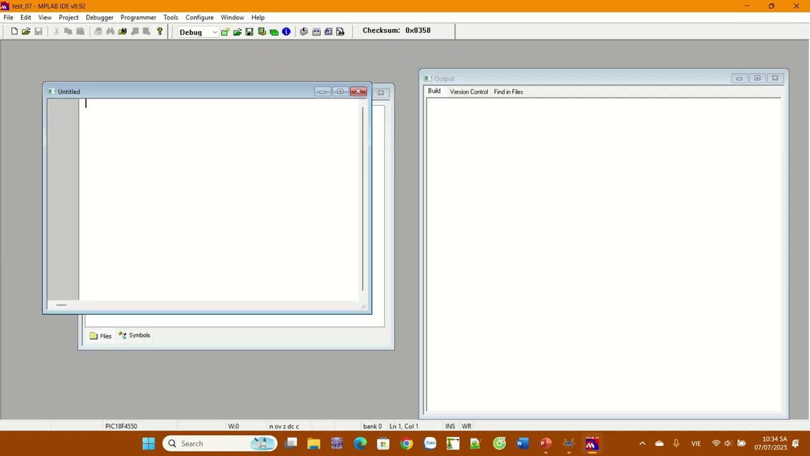810x456 pixels.
Task: Click the Export toolbar icon
Action: (x=328, y=32)
